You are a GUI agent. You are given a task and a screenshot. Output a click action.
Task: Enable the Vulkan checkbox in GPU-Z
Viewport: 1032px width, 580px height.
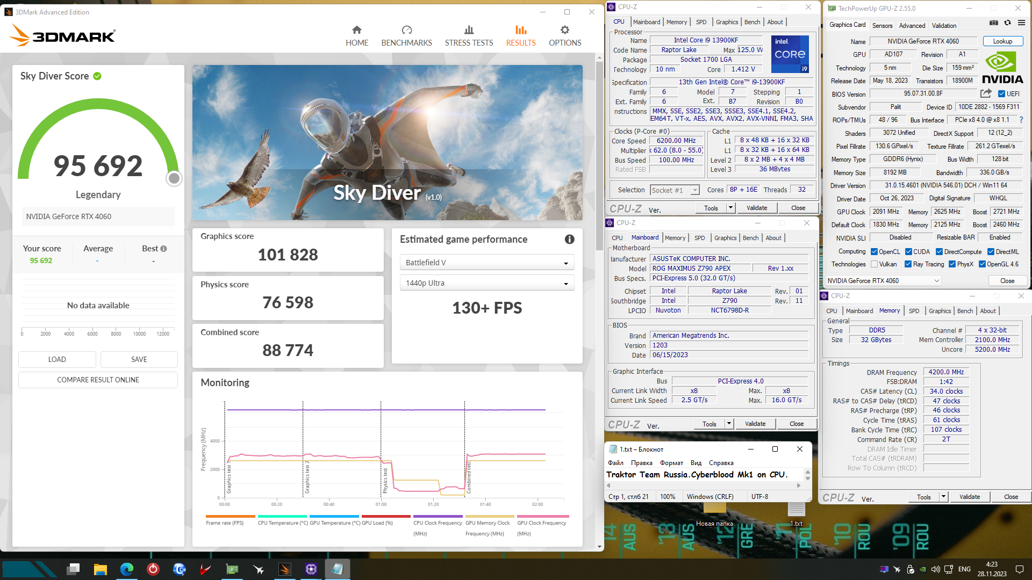[874, 264]
